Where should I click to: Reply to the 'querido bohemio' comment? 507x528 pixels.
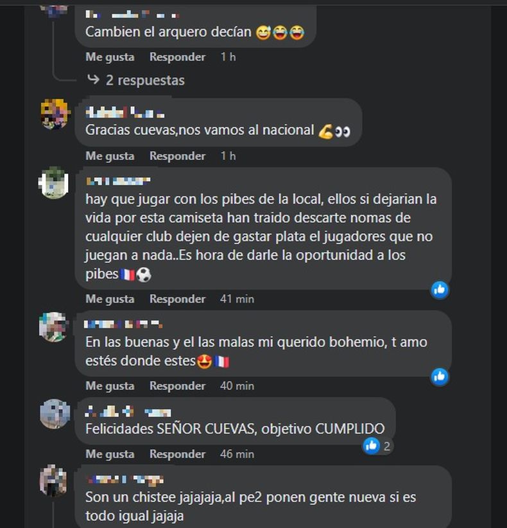coord(177,386)
